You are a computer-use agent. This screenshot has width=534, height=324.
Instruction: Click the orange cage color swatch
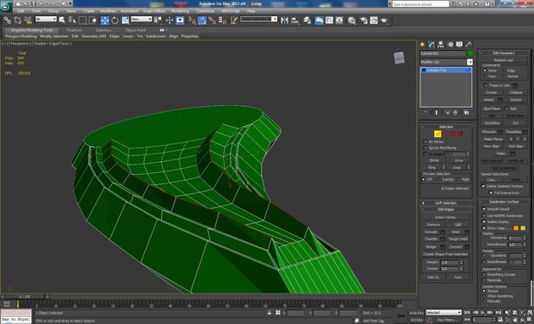[516, 228]
